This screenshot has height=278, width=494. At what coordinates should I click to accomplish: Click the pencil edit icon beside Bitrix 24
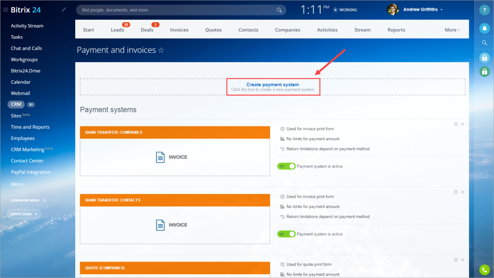tap(64, 10)
